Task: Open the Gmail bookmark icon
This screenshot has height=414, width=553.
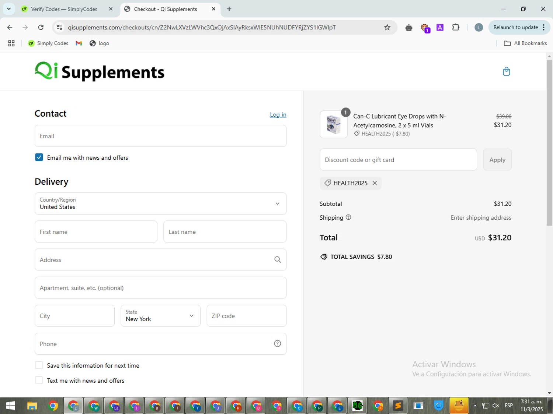Action: [79, 43]
